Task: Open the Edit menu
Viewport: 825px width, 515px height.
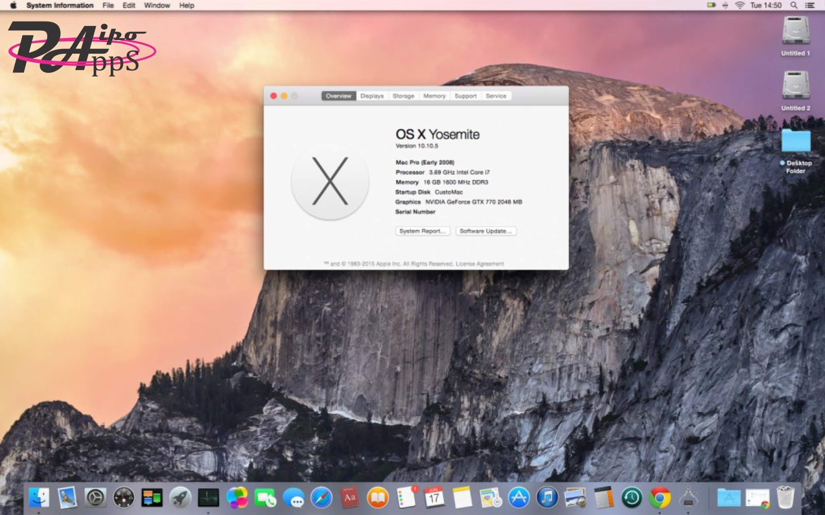Action: tap(129, 5)
